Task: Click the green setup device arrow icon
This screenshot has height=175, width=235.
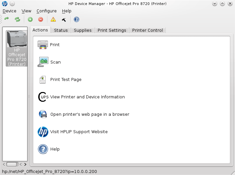Action: coord(6,19)
